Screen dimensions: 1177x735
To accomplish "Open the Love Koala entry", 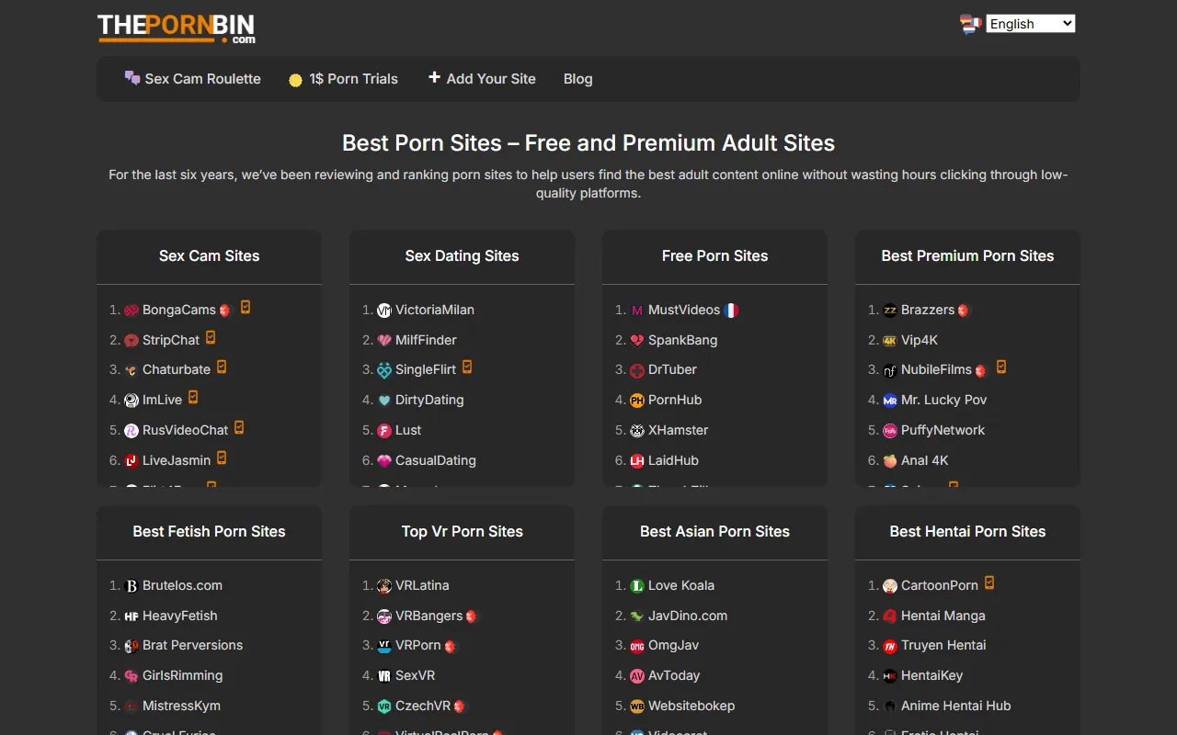I will (x=681, y=585).
